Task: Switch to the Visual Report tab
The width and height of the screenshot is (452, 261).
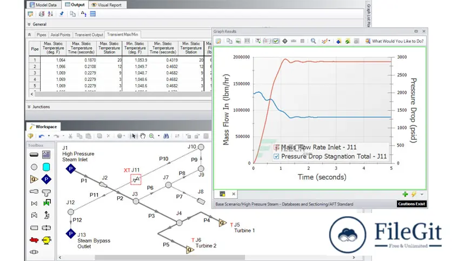Action: coord(107,5)
